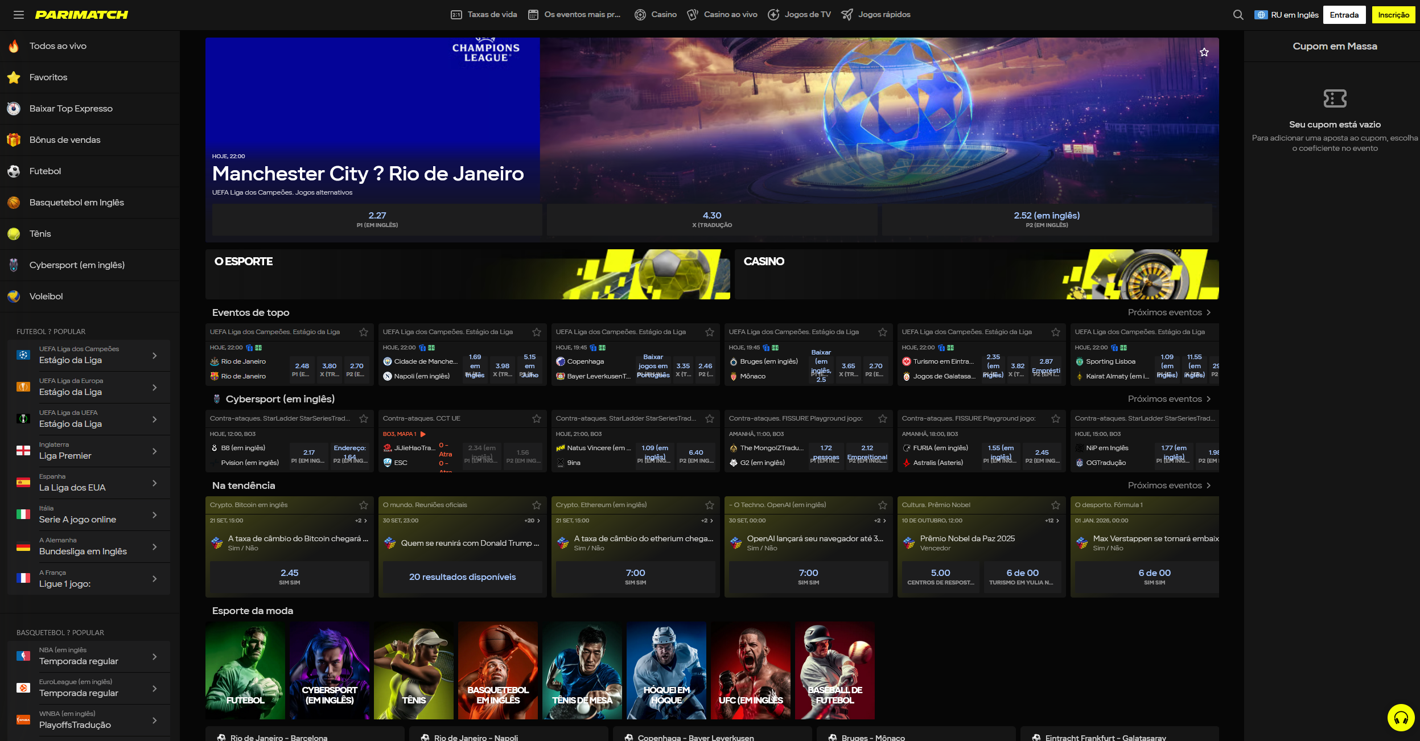The height and width of the screenshot is (741, 1420).
Task: Open the UFC sport thumbnail
Action: (750, 670)
